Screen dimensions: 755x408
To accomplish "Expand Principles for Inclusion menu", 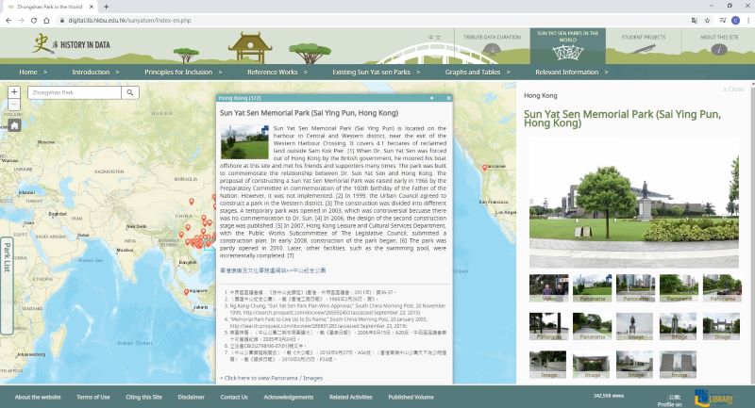I will point(183,73).
